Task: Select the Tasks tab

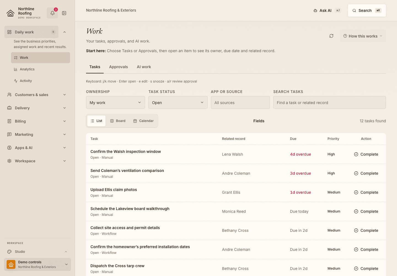Action: (x=95, y=67)
